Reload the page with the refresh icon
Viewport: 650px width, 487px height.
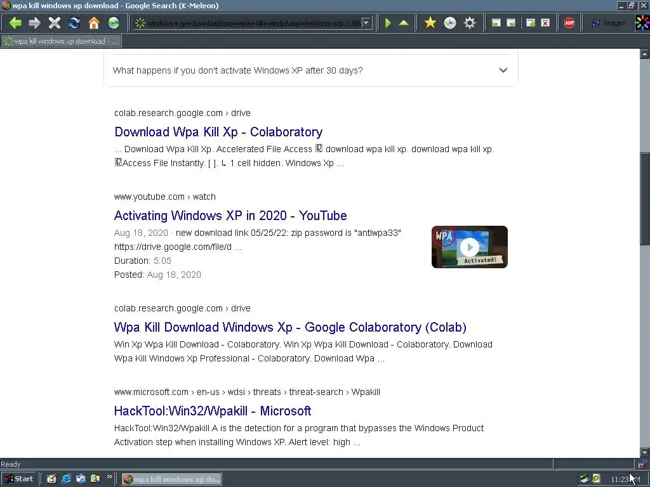74,23
